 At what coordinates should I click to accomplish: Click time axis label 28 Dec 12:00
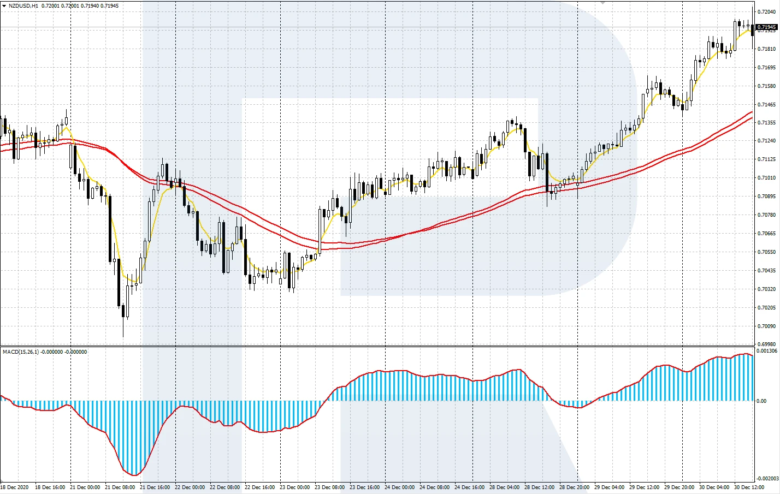click(x=540, y=487)
